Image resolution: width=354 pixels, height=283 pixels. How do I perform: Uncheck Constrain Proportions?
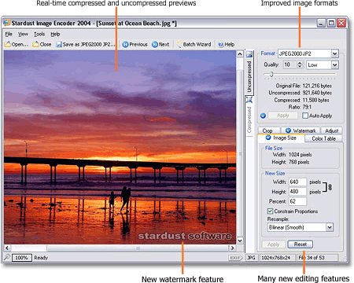click(x=270, y=211)
